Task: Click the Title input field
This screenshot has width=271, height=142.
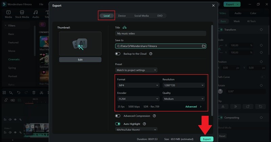Action: [x=161, y=33]
